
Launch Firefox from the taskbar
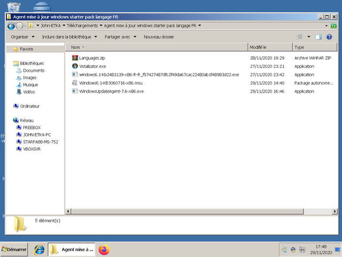point(104,250)
